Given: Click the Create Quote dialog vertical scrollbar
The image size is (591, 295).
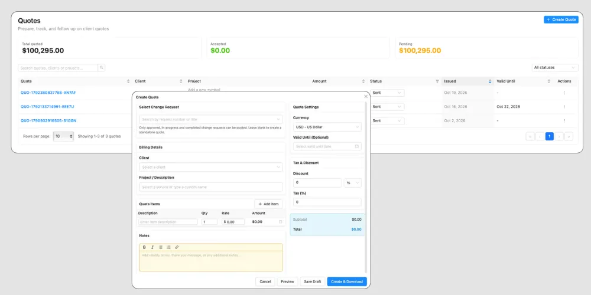Looking at the screenshot, I should coord(366,188).
